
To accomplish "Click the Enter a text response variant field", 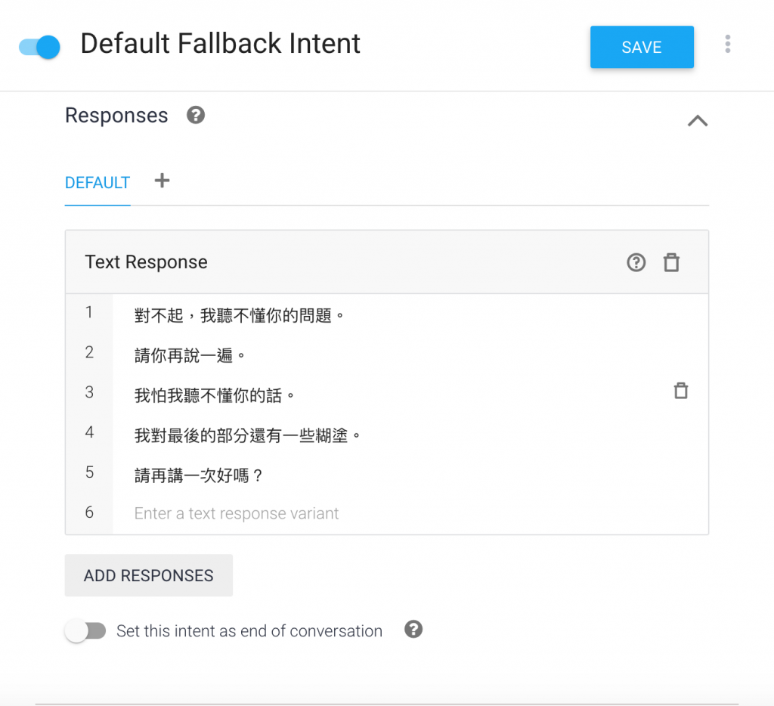I will click(x=237, y=514).
